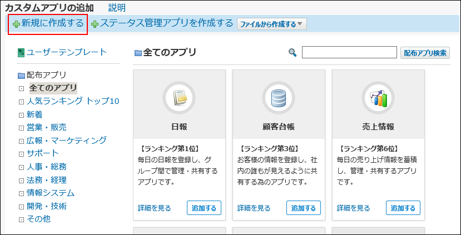Select 法務・経理 category
This screenshot has height=235, width=461.
[x=47, y=179]
